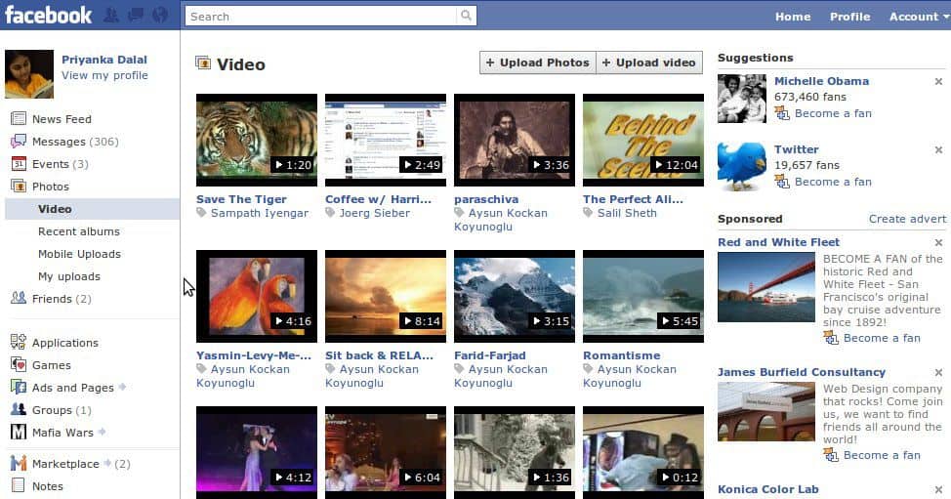
Task: Open James Burfield Consultancy ad title
Action: (x=802, y=372)
